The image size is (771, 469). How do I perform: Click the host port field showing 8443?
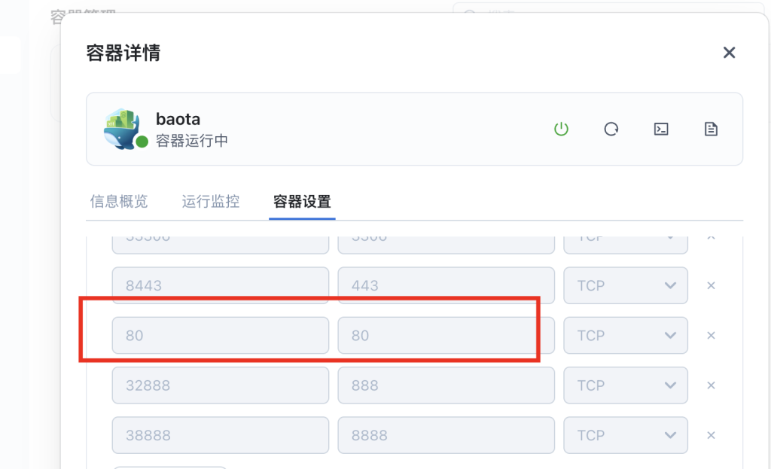coord(221,285)
